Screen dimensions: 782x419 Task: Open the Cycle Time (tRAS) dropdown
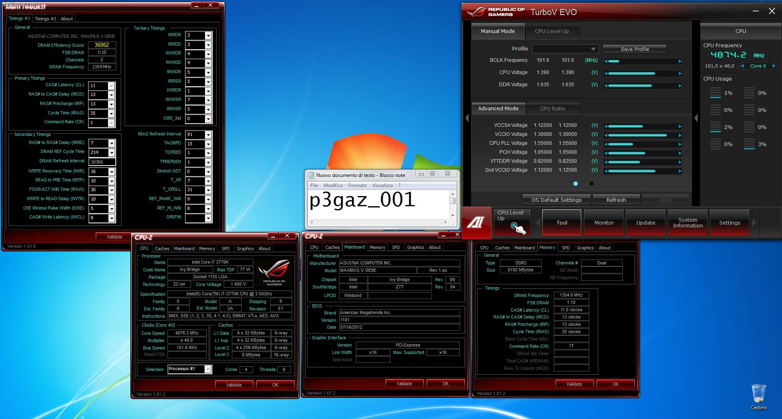click(111, 113)
